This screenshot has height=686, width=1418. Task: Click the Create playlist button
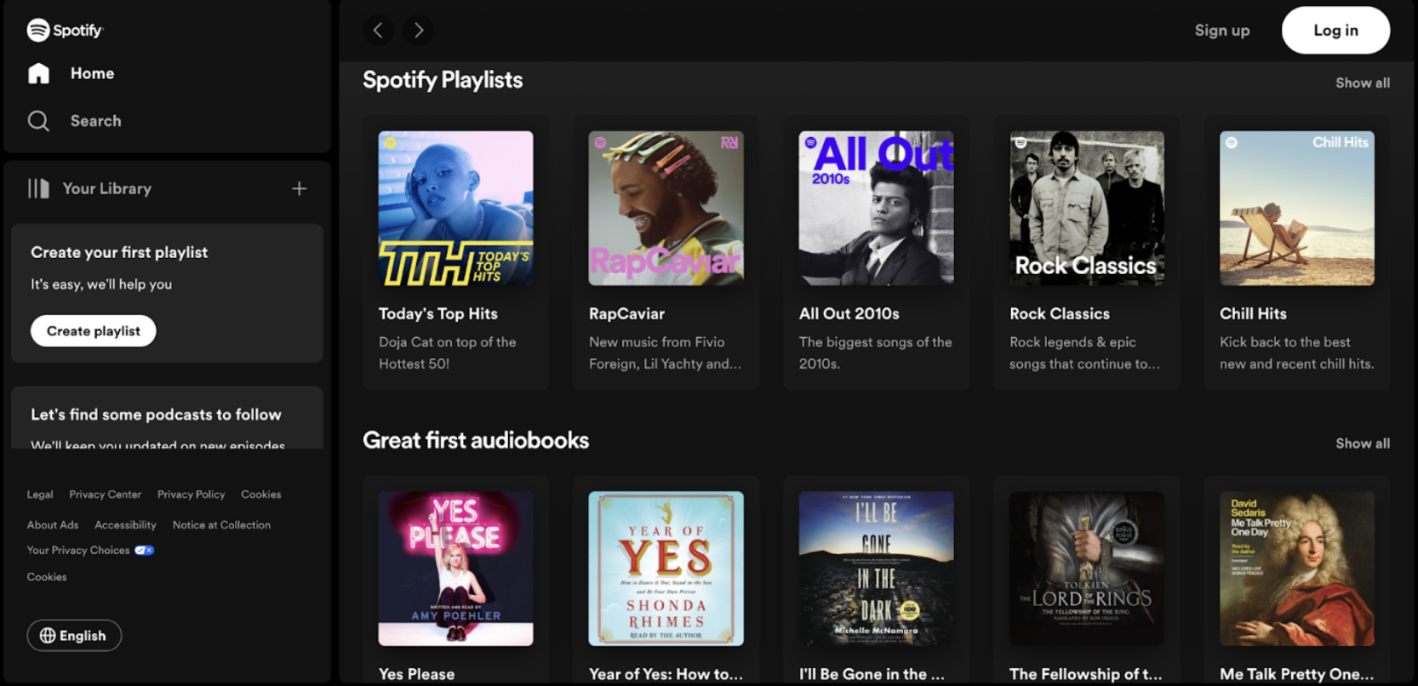pos(94,331)
